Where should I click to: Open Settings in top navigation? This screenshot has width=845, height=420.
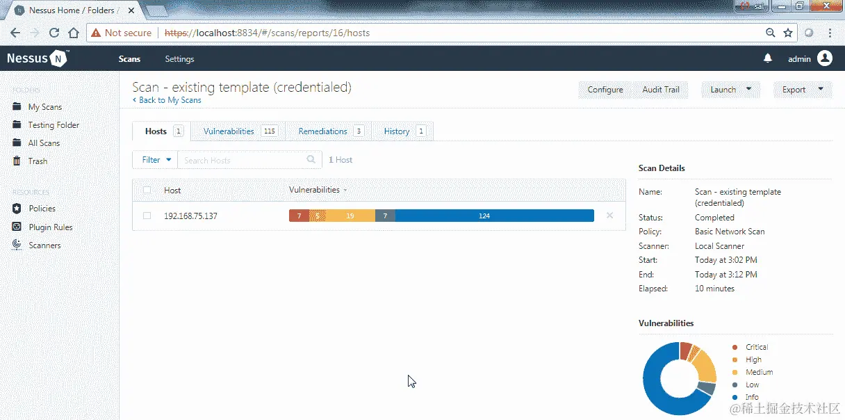click(179, 59)
